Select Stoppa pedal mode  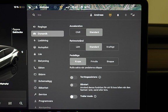click(110, 61)
